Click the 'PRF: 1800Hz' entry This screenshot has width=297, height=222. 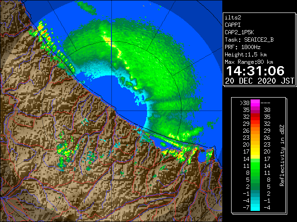(x=243, y=47)
